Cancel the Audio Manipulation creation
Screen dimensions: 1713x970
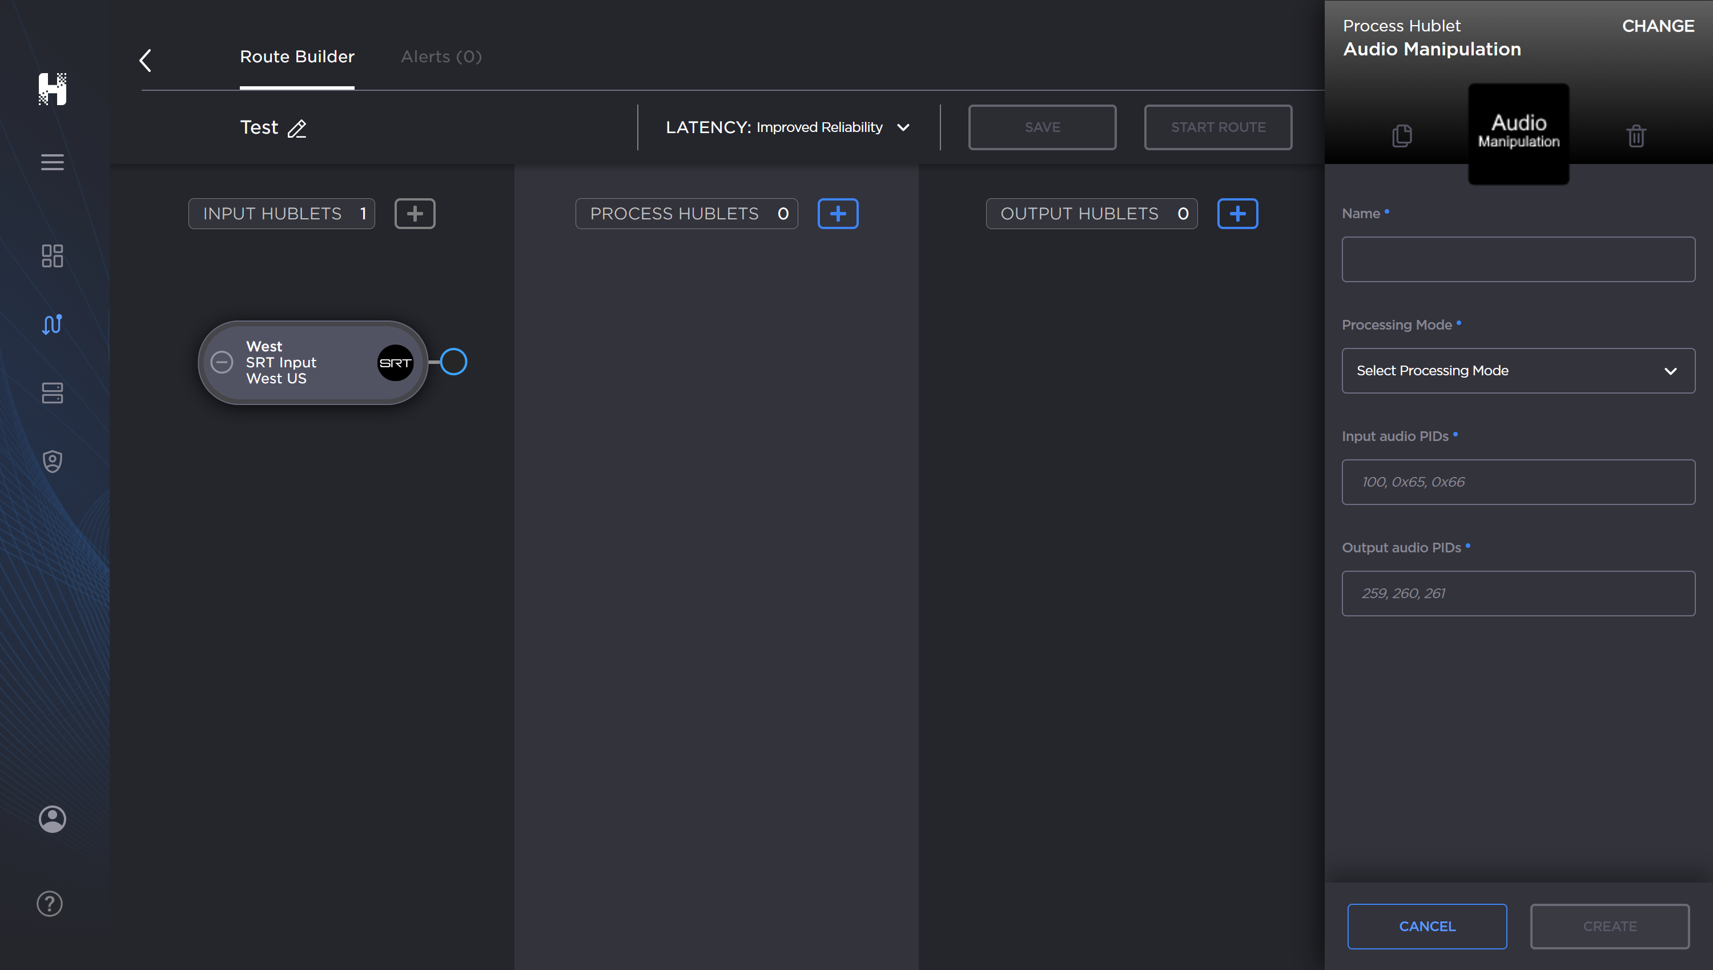pyautogui.click(x=1427, y=926)
